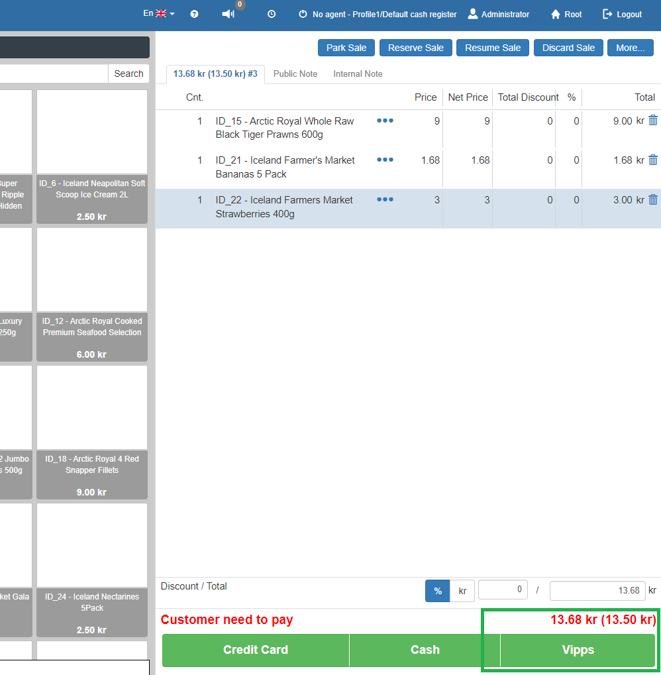Delete the Bananas 5 Pack line

click(x=653, y=160)
